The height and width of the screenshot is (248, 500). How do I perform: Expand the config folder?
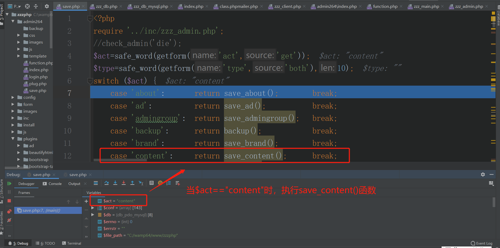[14, 97]
